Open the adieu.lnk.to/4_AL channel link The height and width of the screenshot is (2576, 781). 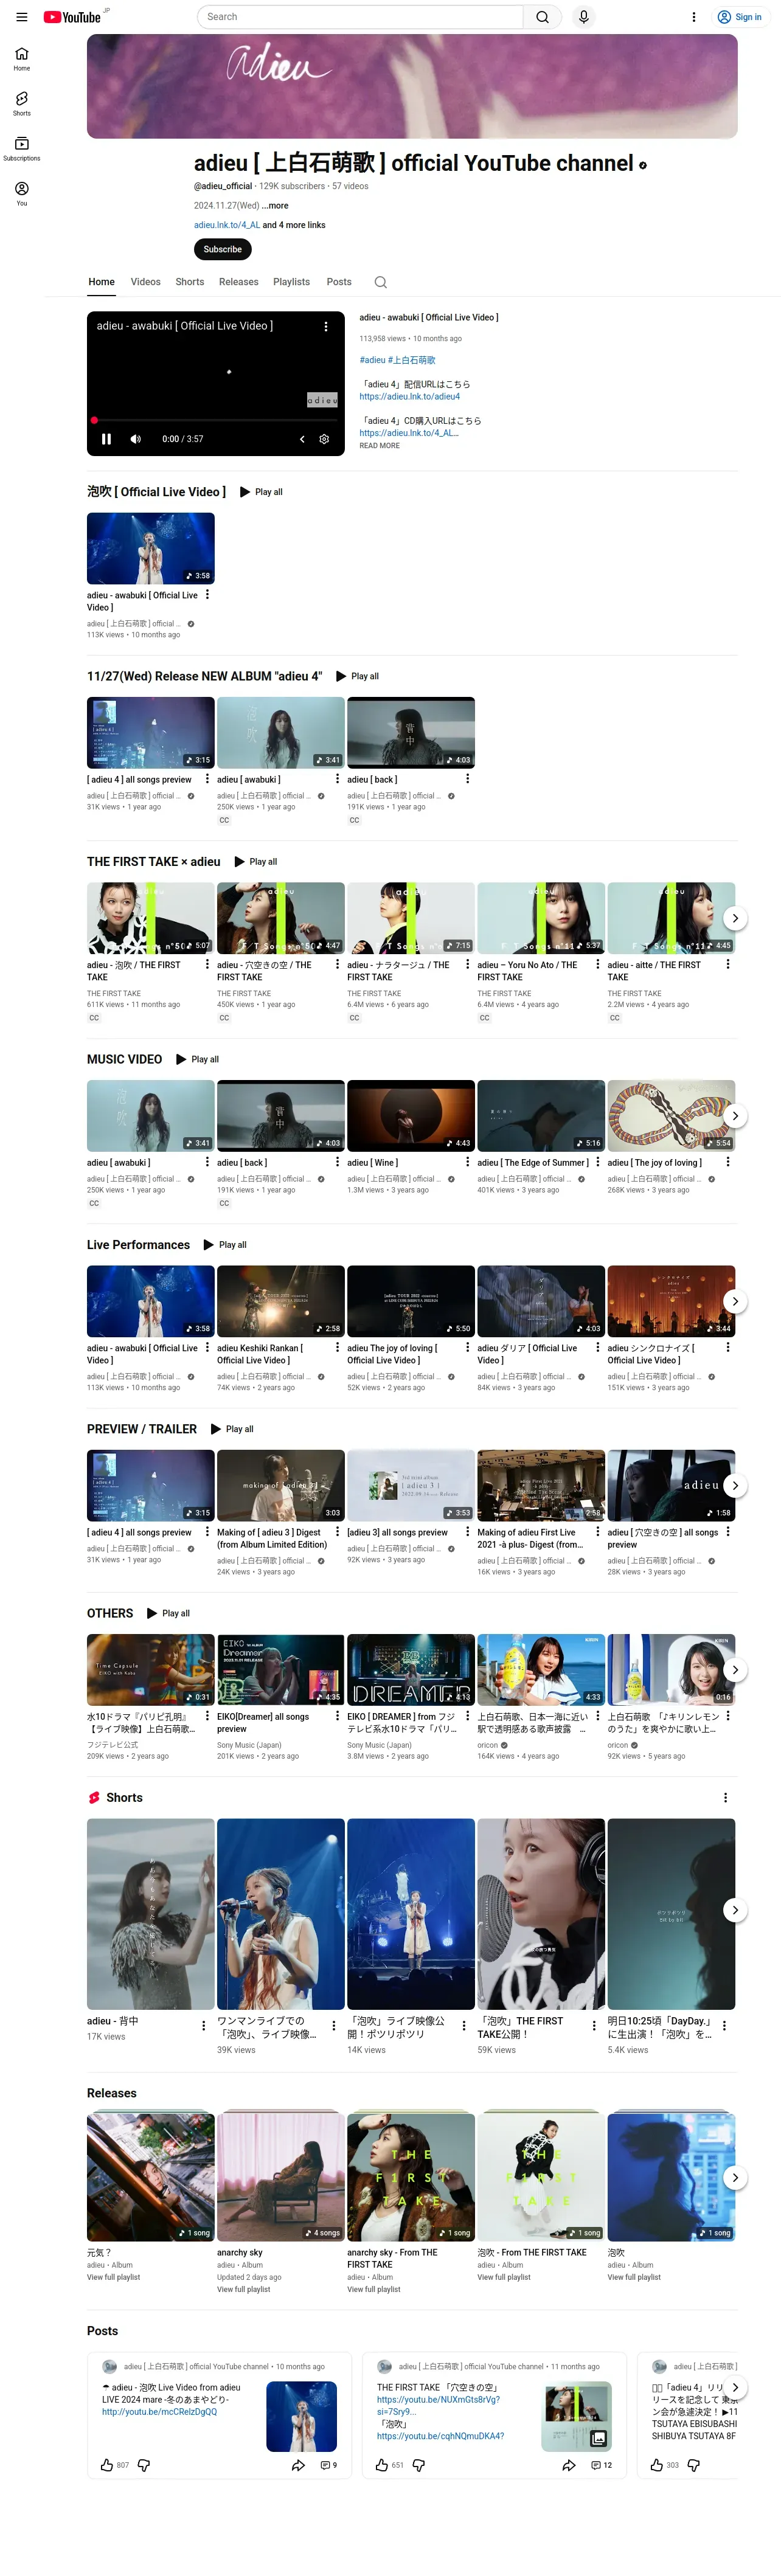[227, 225]
